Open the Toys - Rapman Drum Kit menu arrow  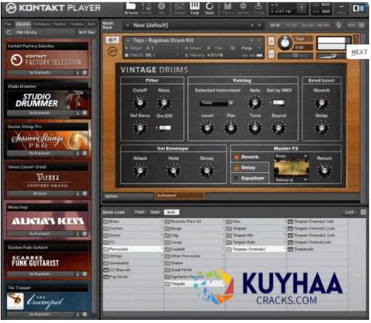[127, 40]
